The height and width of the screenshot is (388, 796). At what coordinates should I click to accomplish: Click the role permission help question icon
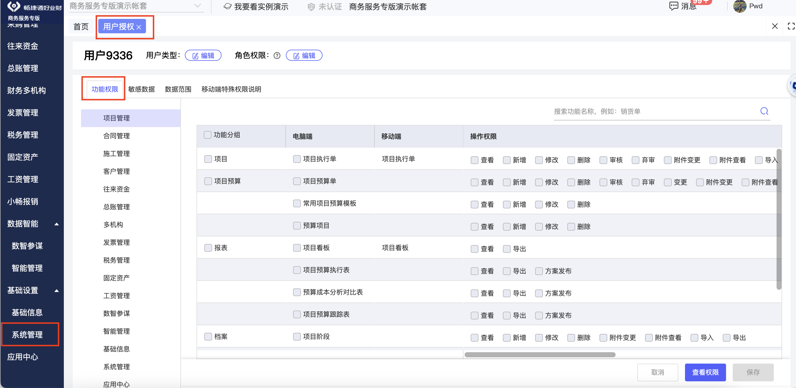(x=277, y=56)
